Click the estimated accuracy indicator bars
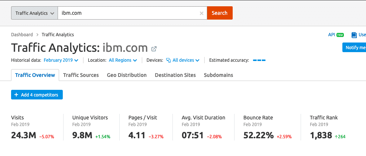366x156 pixels. click(x=259, y=61)
